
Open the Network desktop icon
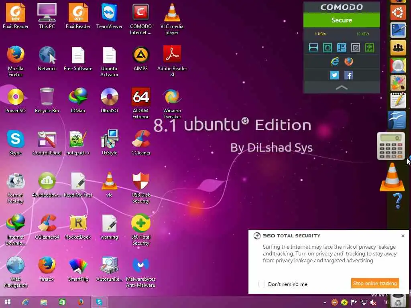tap(47, 58)
